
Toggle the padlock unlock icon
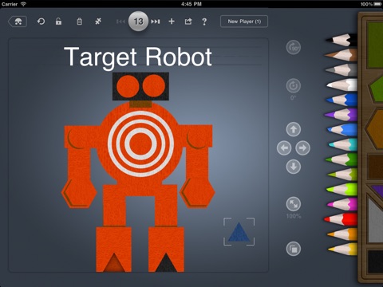click(x=58, y=22)
